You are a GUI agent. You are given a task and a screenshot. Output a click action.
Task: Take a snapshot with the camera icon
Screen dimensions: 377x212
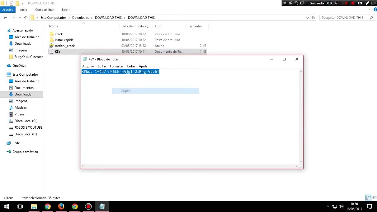click(360, 3)
